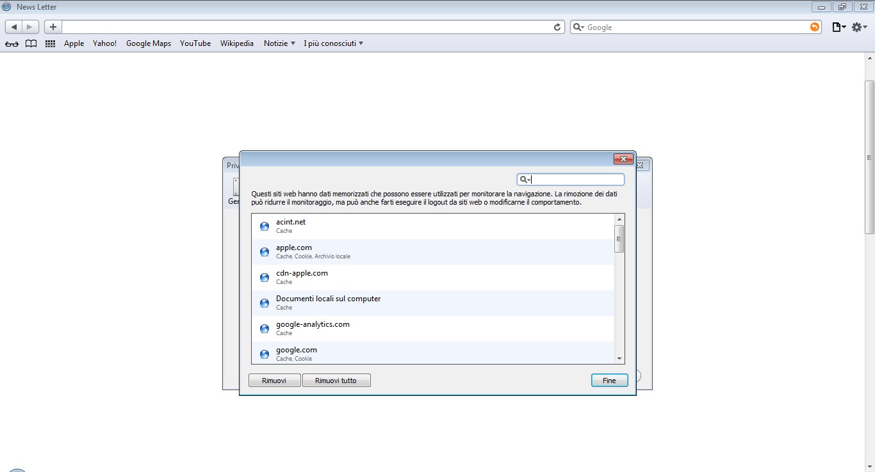Open the Reading List glasses icon
The width and height of the screenshot is (875, 472).
12,43
